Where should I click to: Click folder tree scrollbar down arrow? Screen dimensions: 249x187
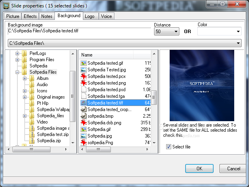point(73,143)
